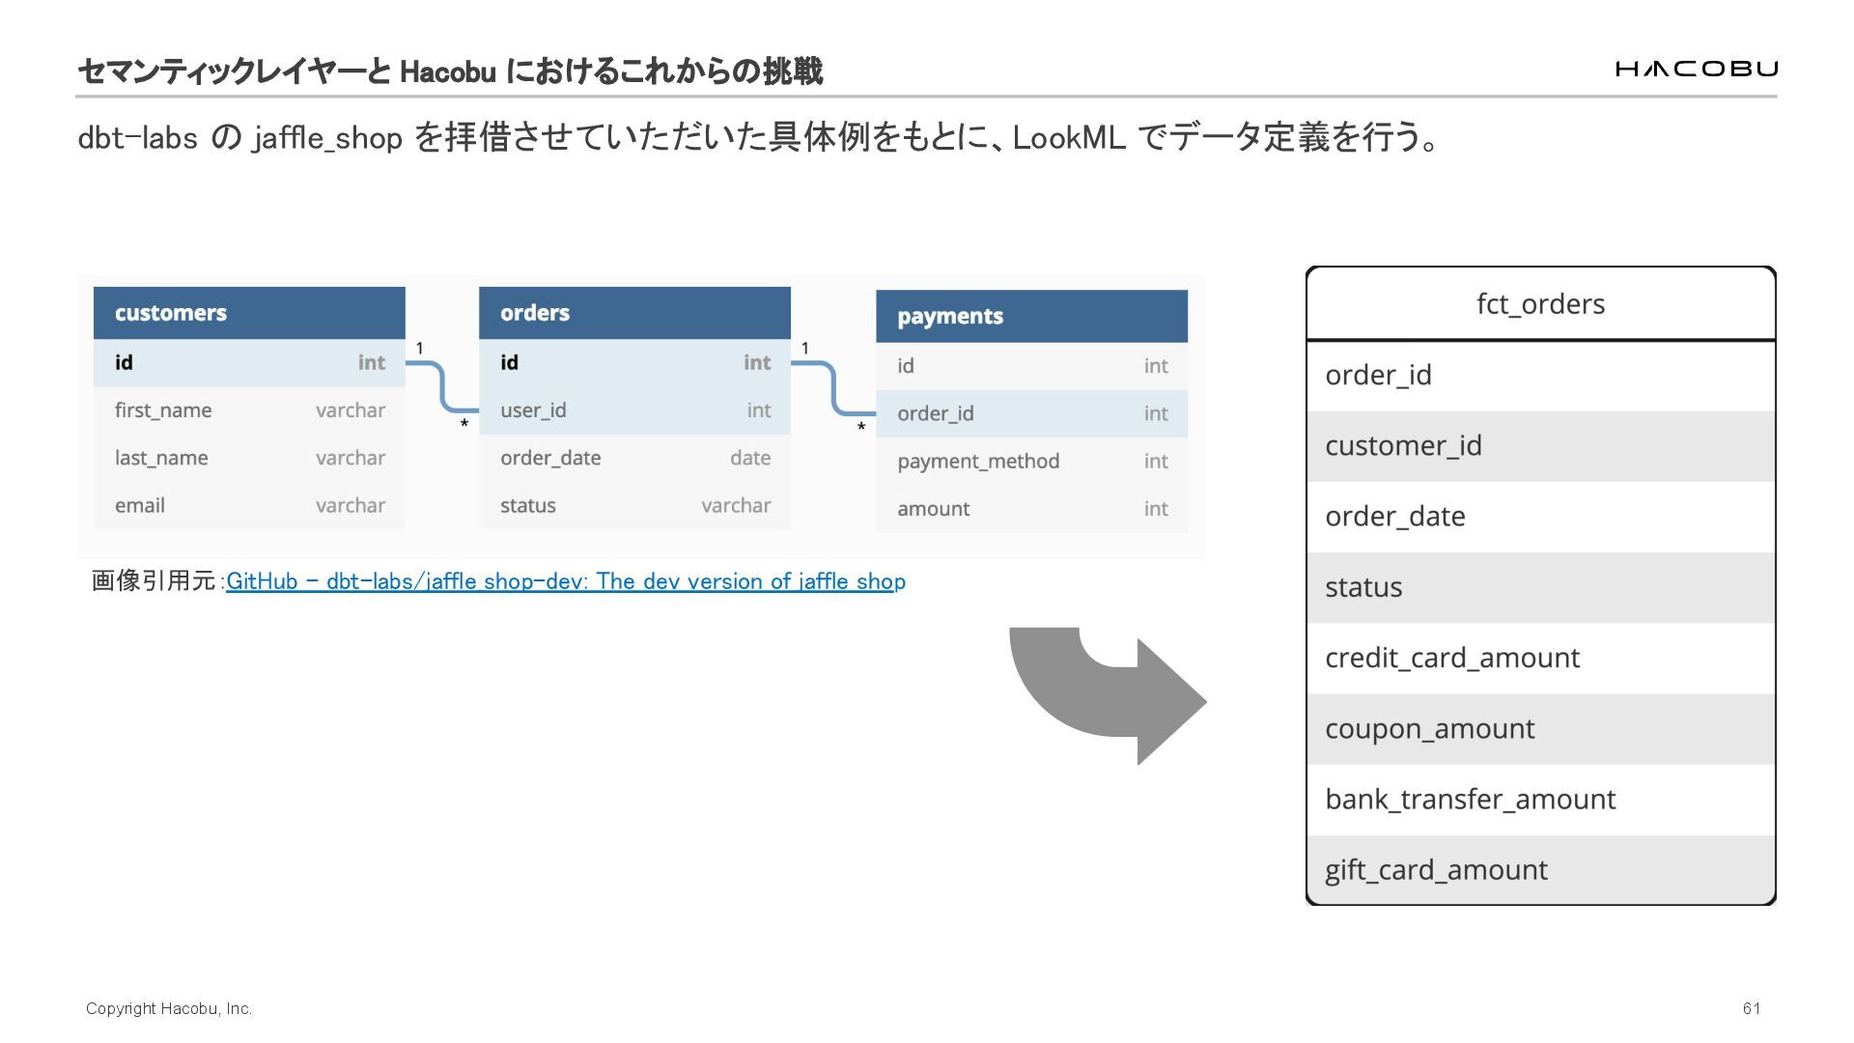Click the page number 61
The height and width of the screenshot is (1043, 1854).
pyautogui.click(x=1752, y=1008)
